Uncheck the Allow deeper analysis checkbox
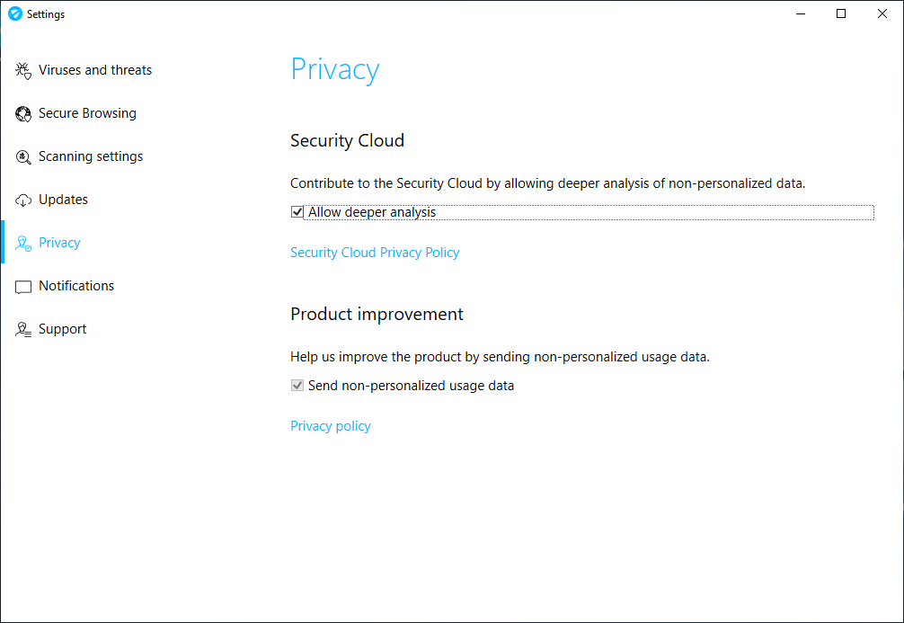 tap(297, 212)
